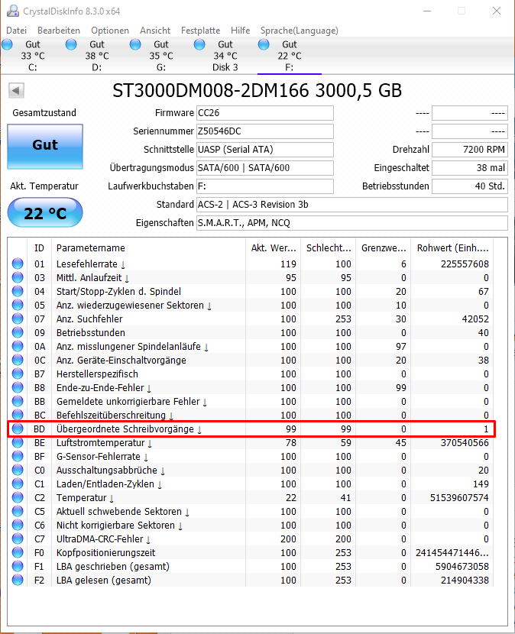
Task: Click the status circle beside Lesefehlerrate
Action: click(x=17, y=264)
